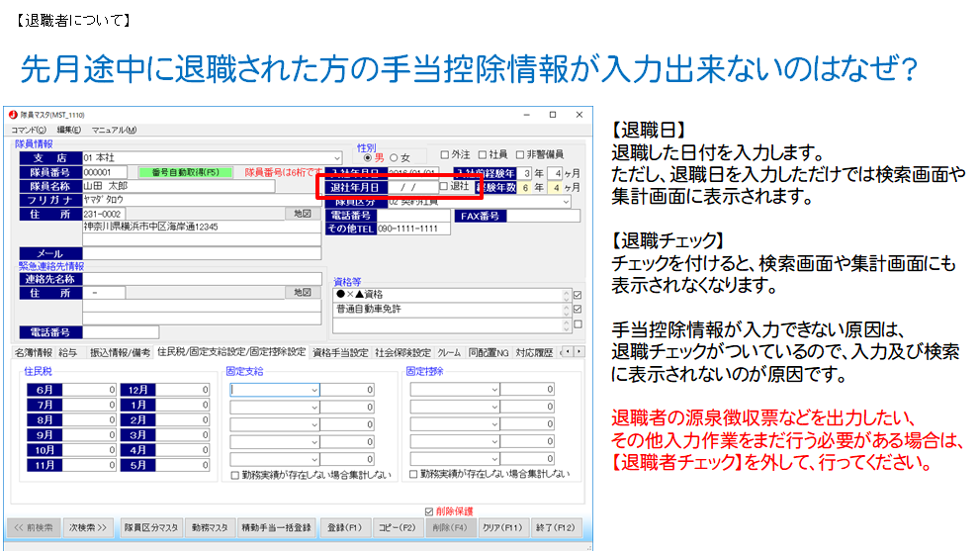Enable the 外注 checkbox

click(446, 154)
